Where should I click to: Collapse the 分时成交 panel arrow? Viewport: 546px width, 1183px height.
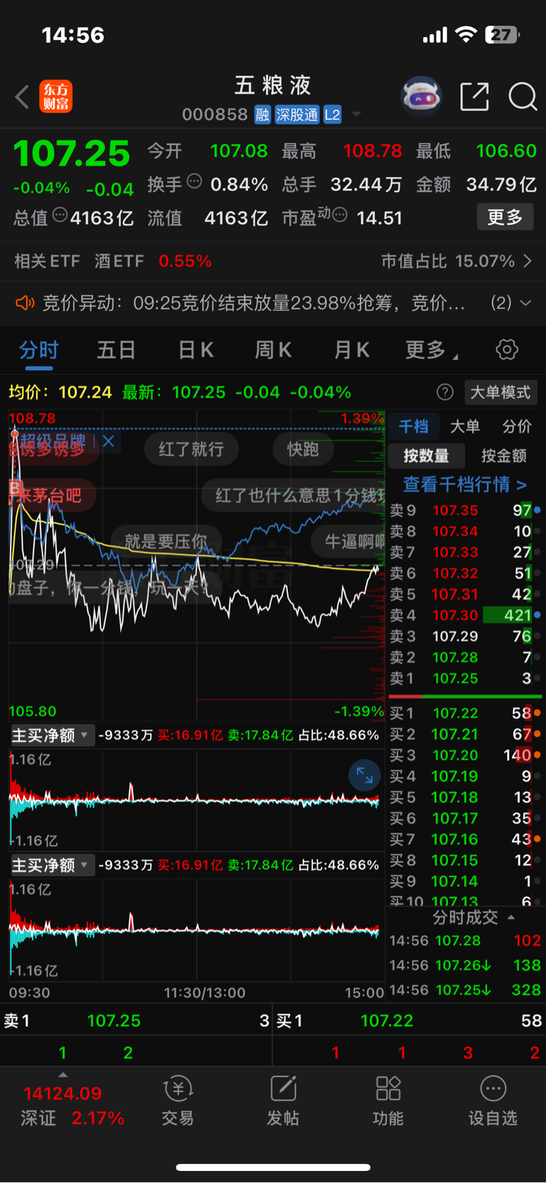[x=511, y=917]
